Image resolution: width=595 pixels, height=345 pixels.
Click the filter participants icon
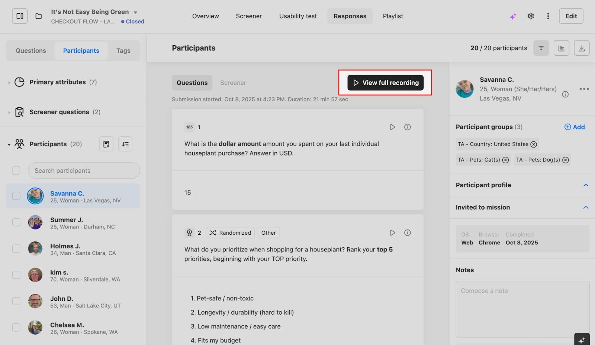point(541,48)
